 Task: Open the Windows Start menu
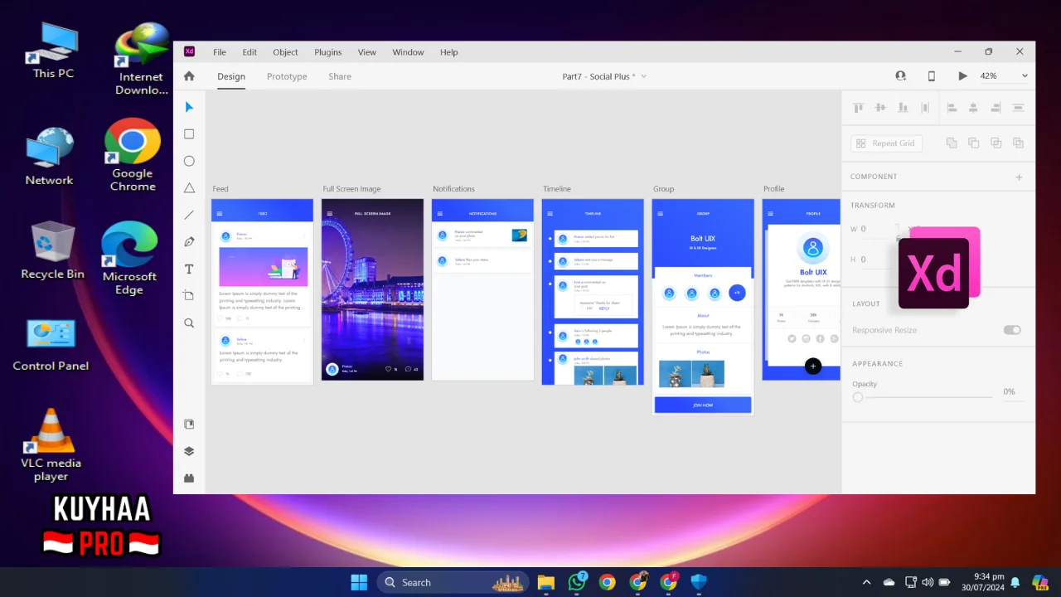point(359,582)
